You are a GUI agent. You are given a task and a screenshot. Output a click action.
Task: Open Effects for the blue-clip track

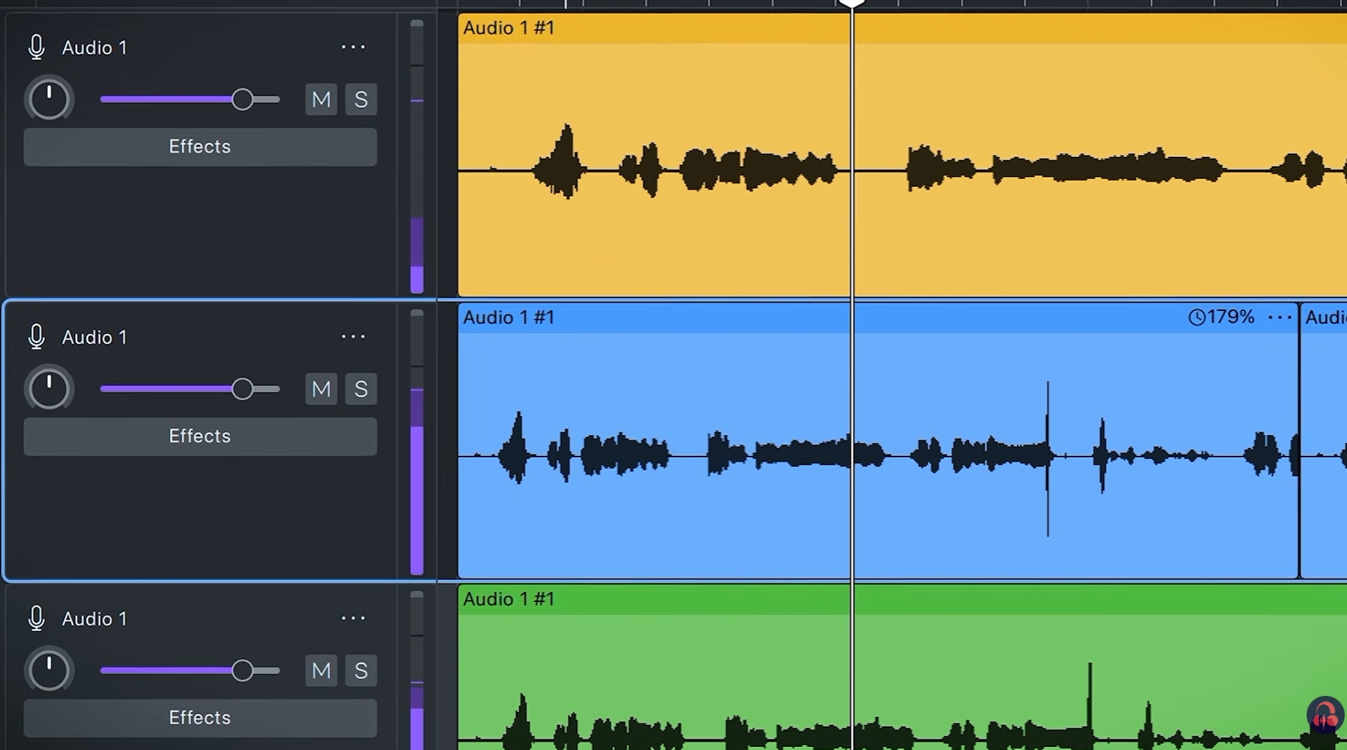click(x=200, y=436)
